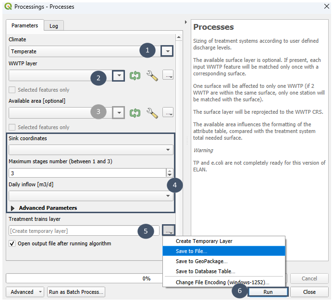Screen dimensions: 333x302
Task: Click browse button for Treatment trains layer
Action: click(x=168, y=231)
